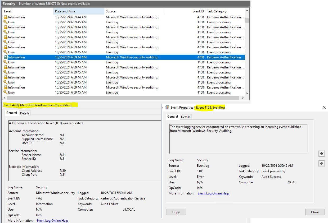Viewport: 328px width, 223px height.
Task: Click the horizontal scrollbar right arrow
Action: [242, 97]
